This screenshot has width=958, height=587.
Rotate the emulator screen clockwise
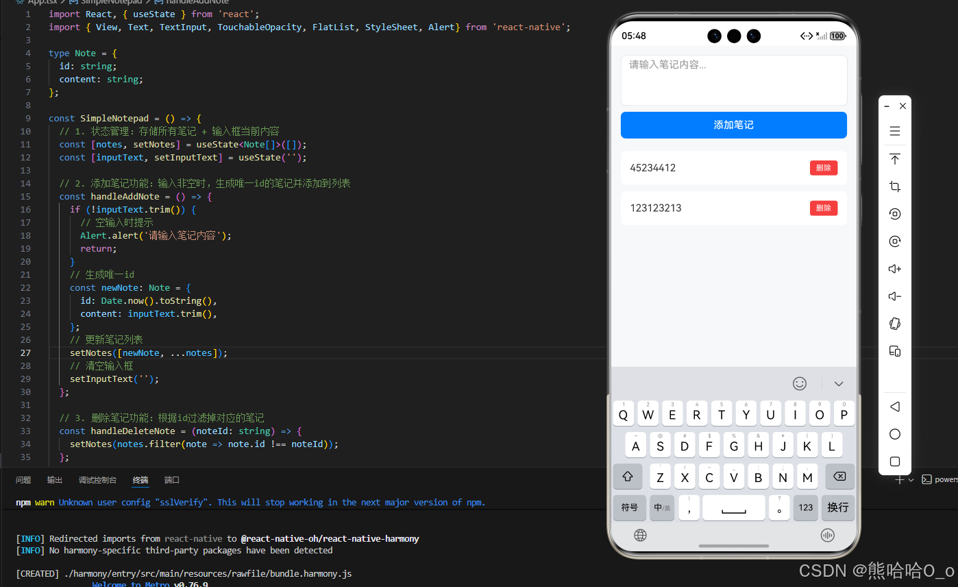point(894,241)
